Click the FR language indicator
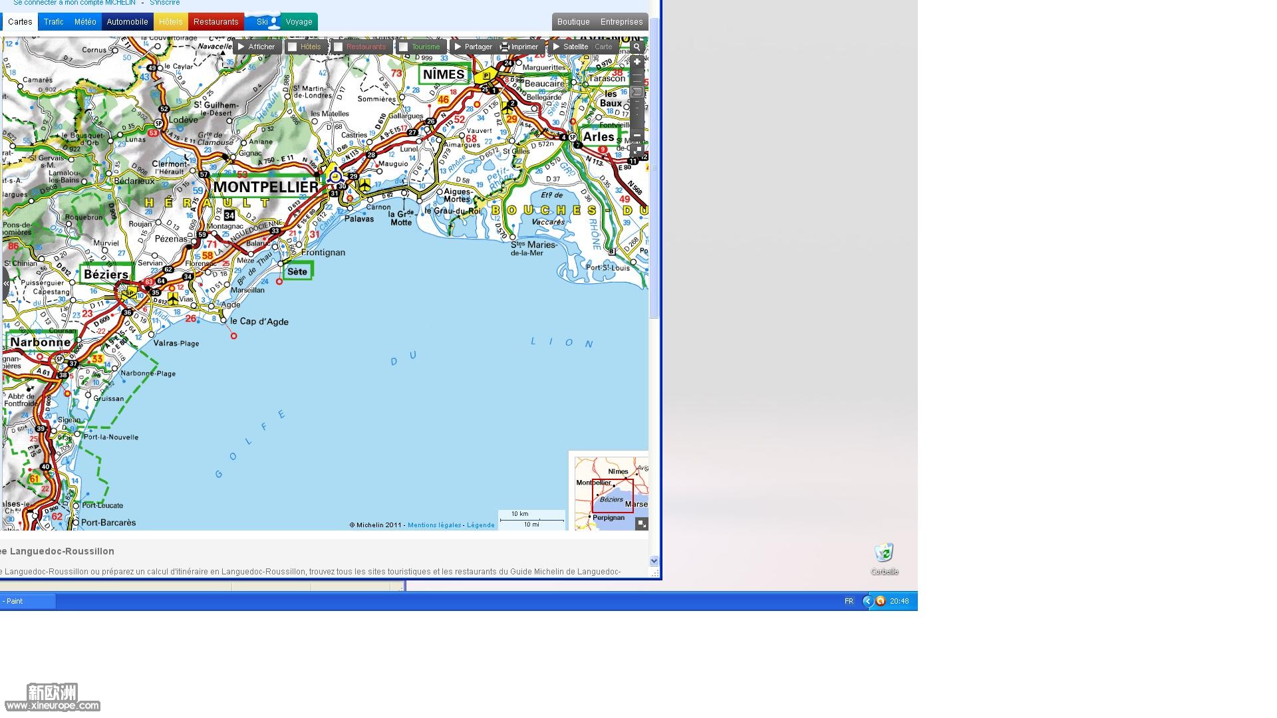 pyautogui.click(x=849, y=601)
